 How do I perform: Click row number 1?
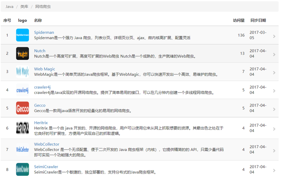[x=7, y=35]
